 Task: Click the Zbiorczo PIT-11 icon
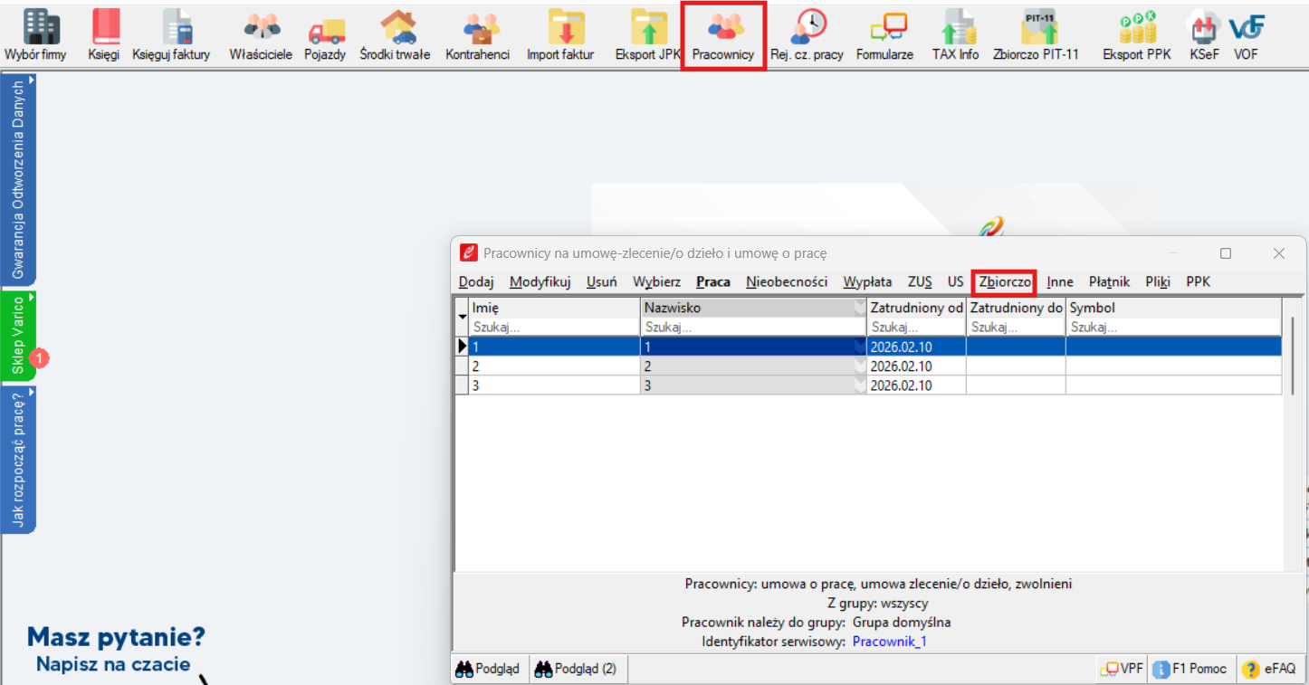coord(1036,35)
